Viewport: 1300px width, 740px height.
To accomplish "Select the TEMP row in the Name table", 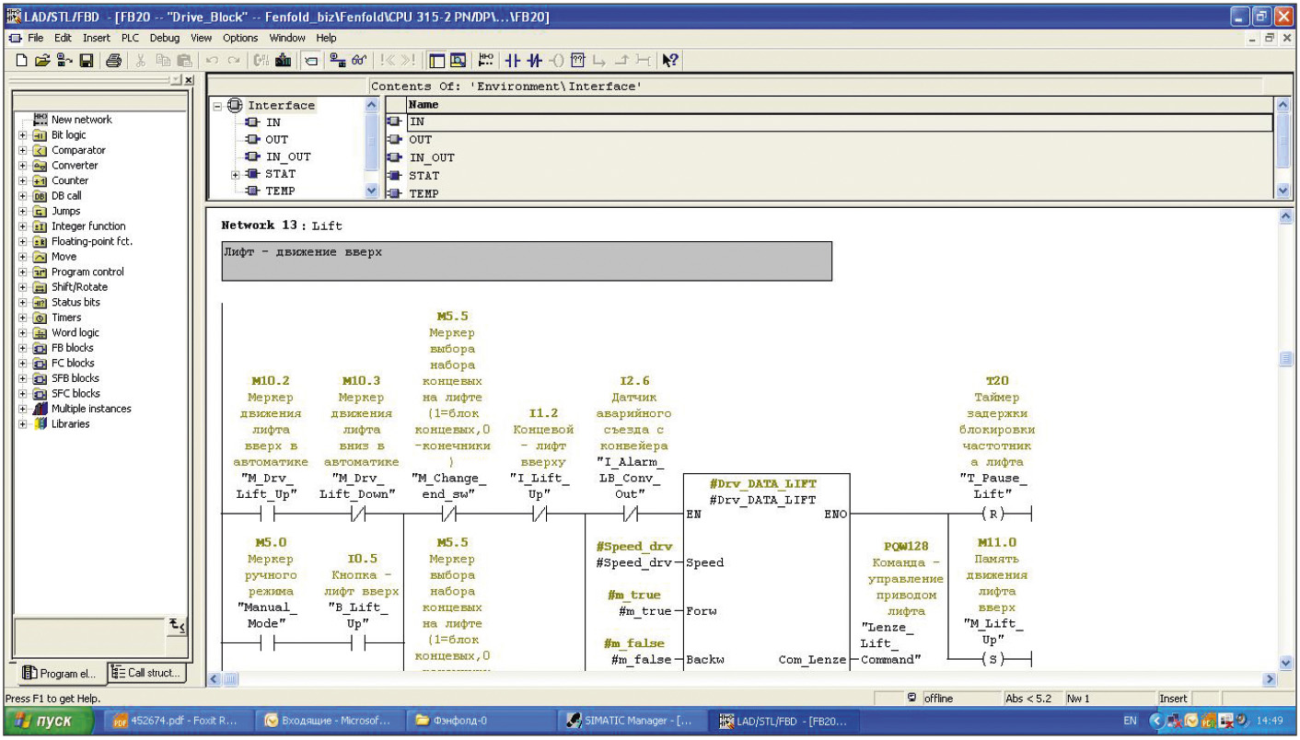I will tap(829, 193).
